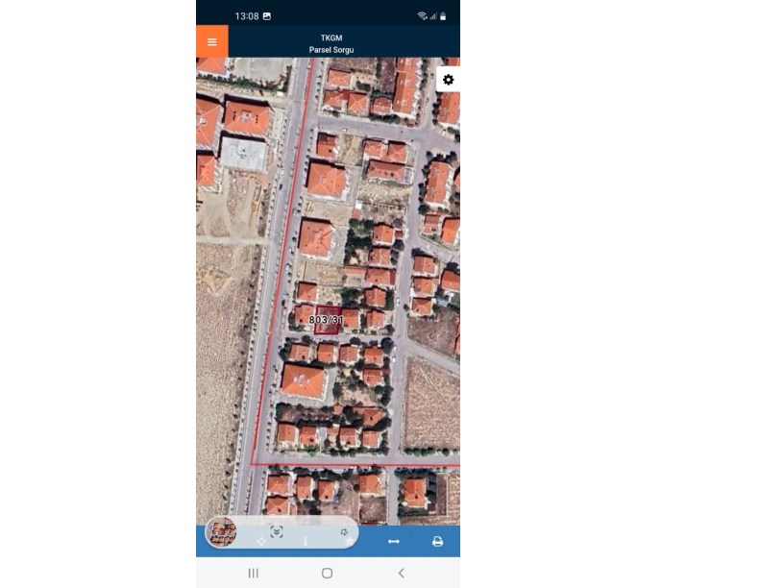The width and height of the screenshot is (784, 588).
Task: Open map settings gear icon
Action: 448,80
